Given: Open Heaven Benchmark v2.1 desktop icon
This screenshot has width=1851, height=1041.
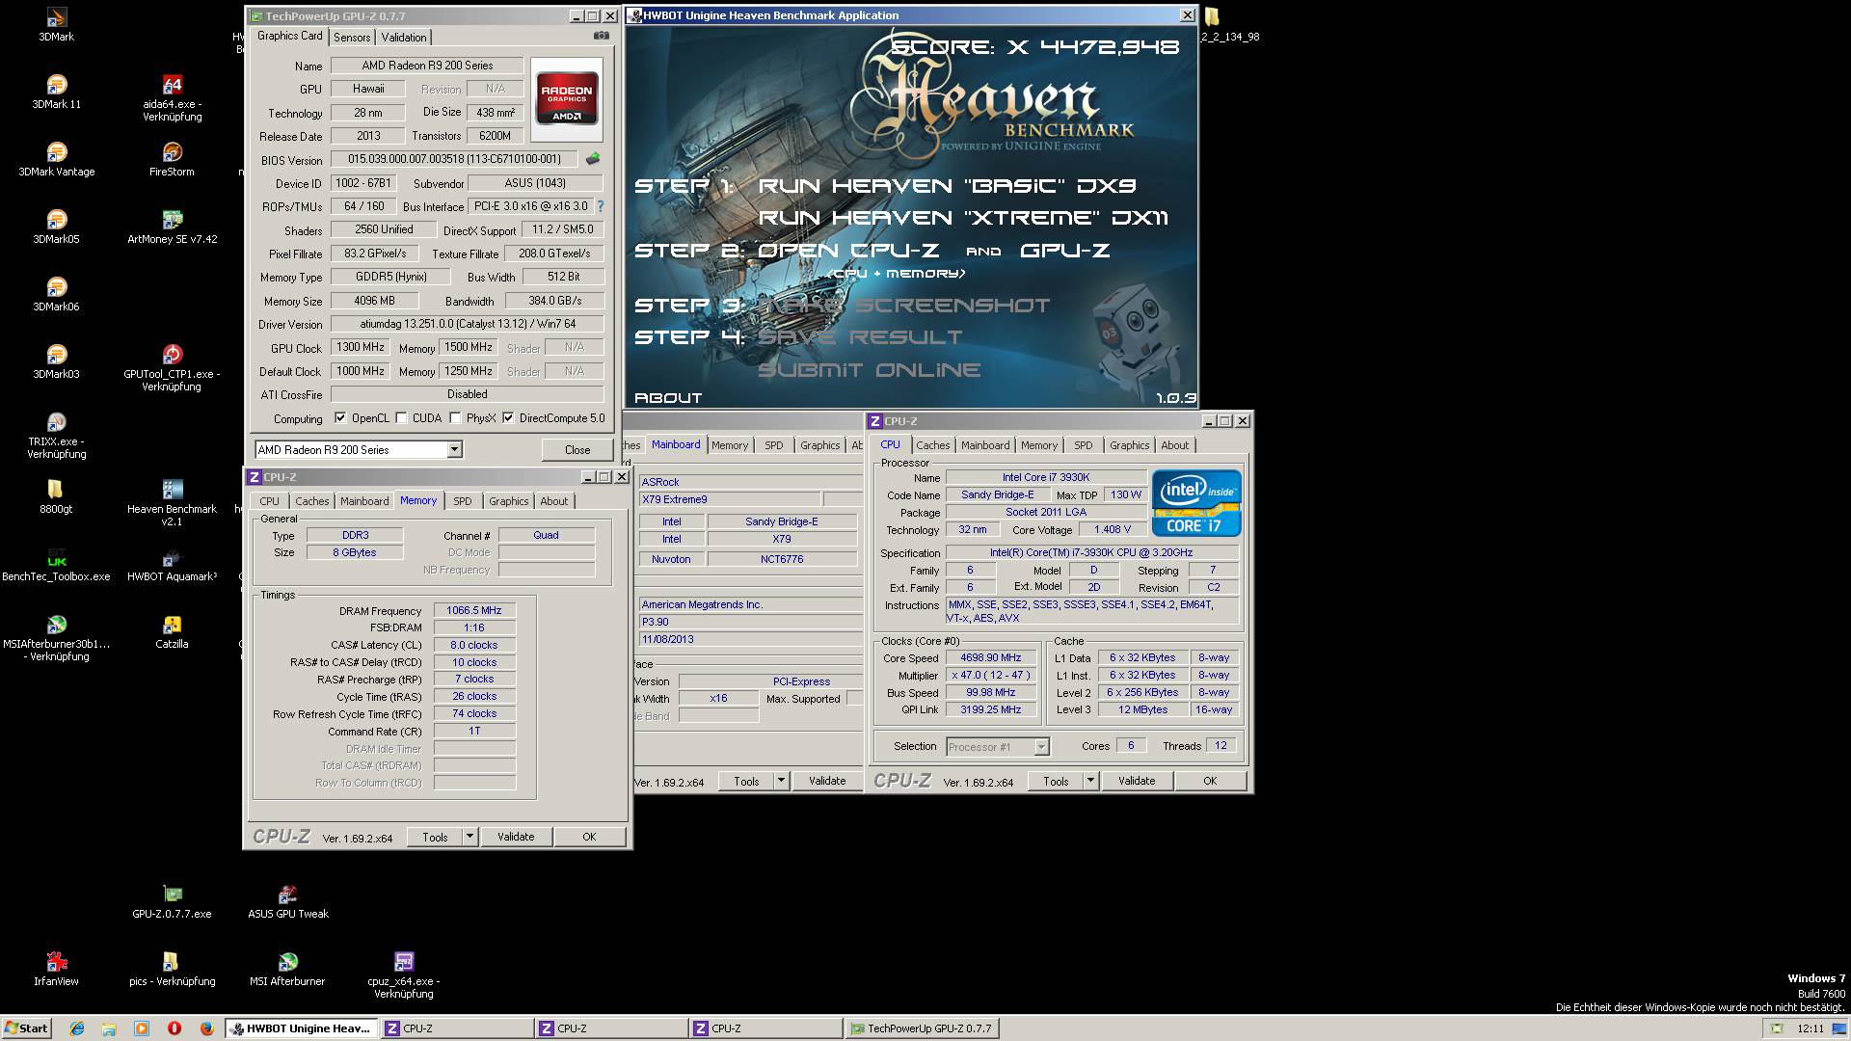Looking at the screenshot, I should click(172, 502).
